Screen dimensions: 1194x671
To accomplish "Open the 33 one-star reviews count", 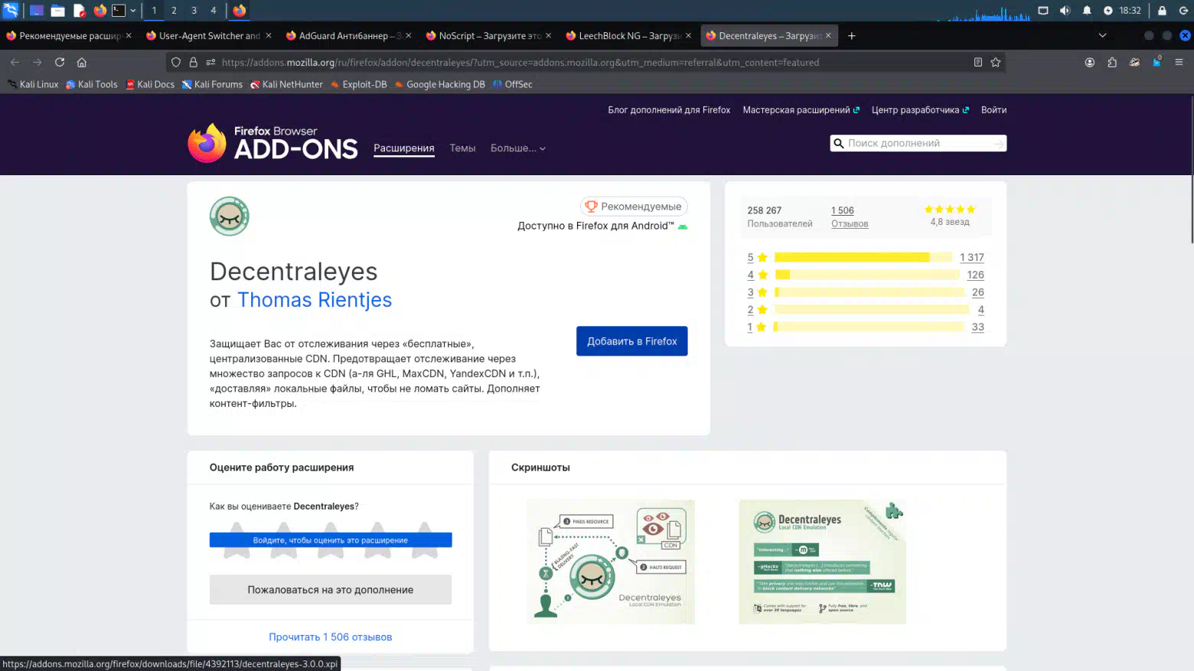I will coord(977,327).
